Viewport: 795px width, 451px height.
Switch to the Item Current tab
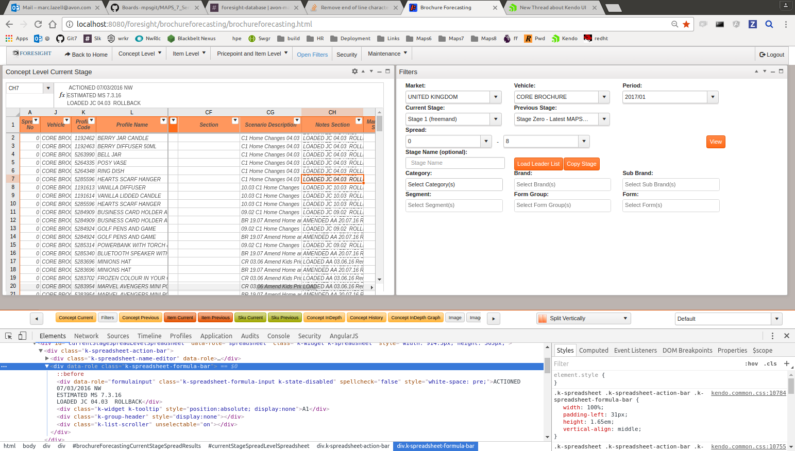click(180, 318)
